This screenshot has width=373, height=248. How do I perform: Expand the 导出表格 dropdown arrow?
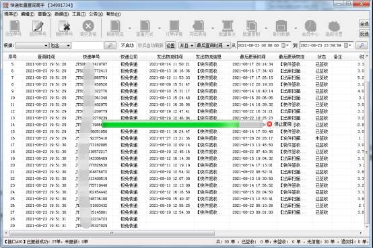(213, 28)
